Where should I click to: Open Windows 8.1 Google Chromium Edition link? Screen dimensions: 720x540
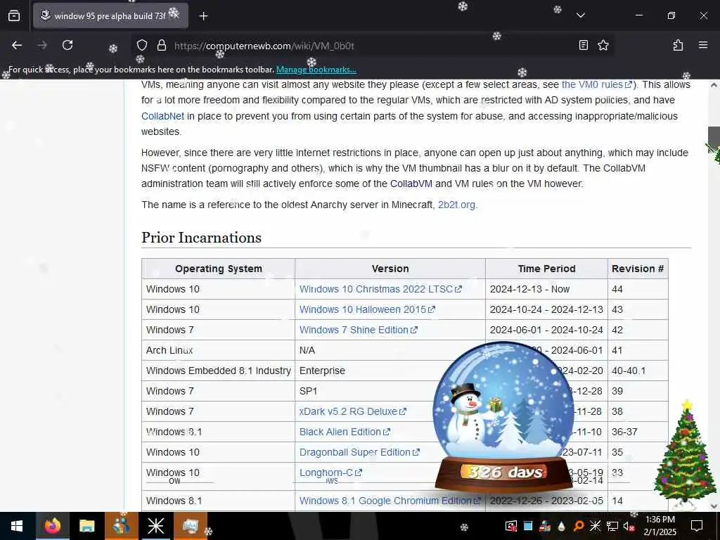(x=390, y=501)
